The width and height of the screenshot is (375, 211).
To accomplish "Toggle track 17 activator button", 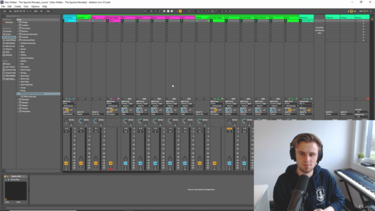I will pyautogui.click(x=125, y=163).
